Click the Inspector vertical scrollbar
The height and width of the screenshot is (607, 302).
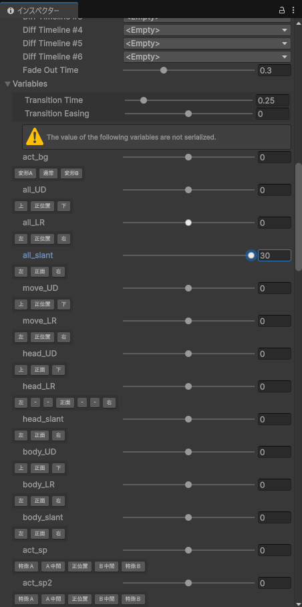298,217
